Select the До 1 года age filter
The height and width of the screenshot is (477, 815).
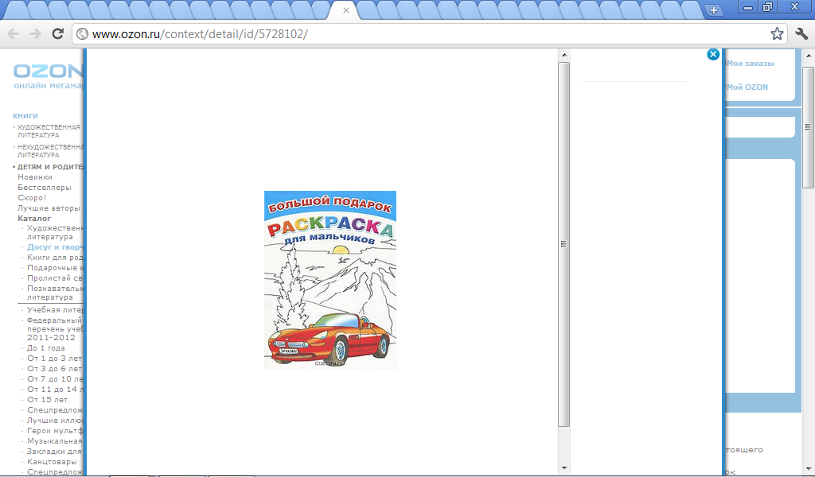[x=45, y=348]
